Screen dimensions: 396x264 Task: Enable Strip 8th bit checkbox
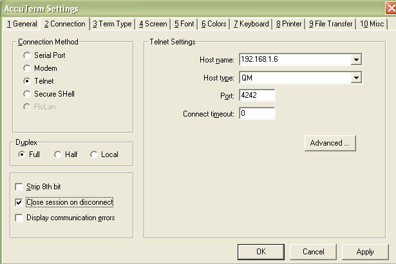[x=19, y=187]
